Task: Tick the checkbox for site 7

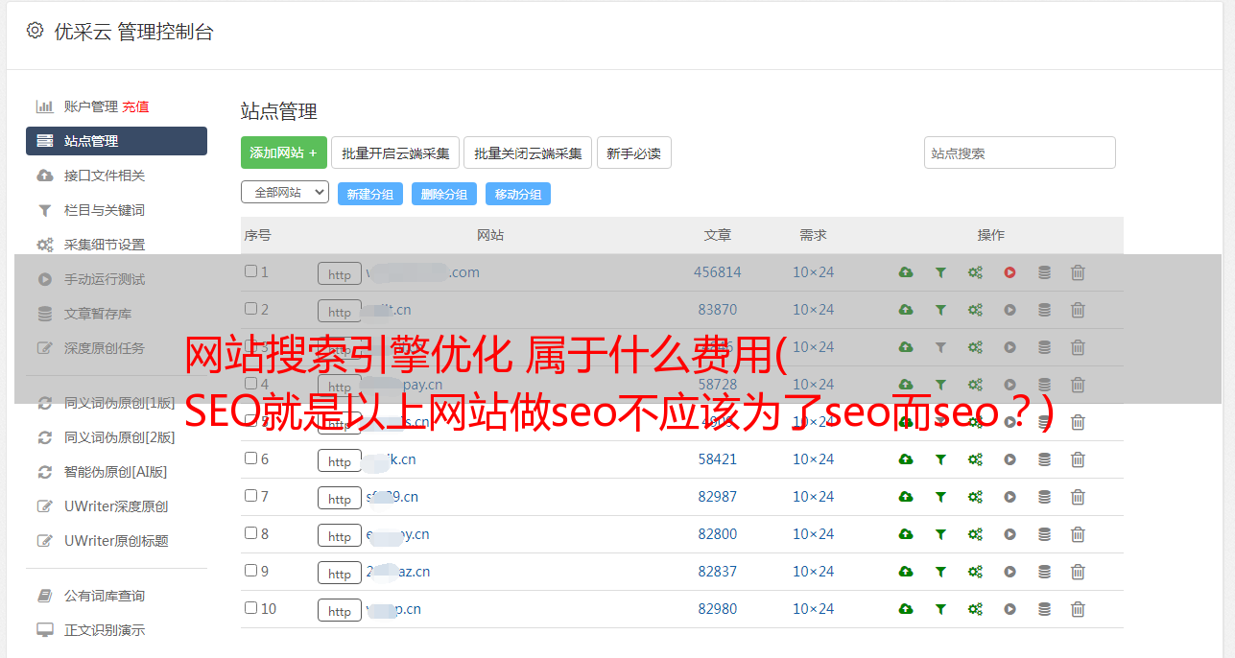Action: point(250,496)
